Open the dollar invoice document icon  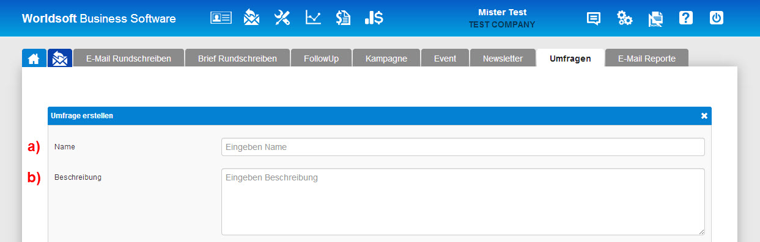tap(343, 18)
